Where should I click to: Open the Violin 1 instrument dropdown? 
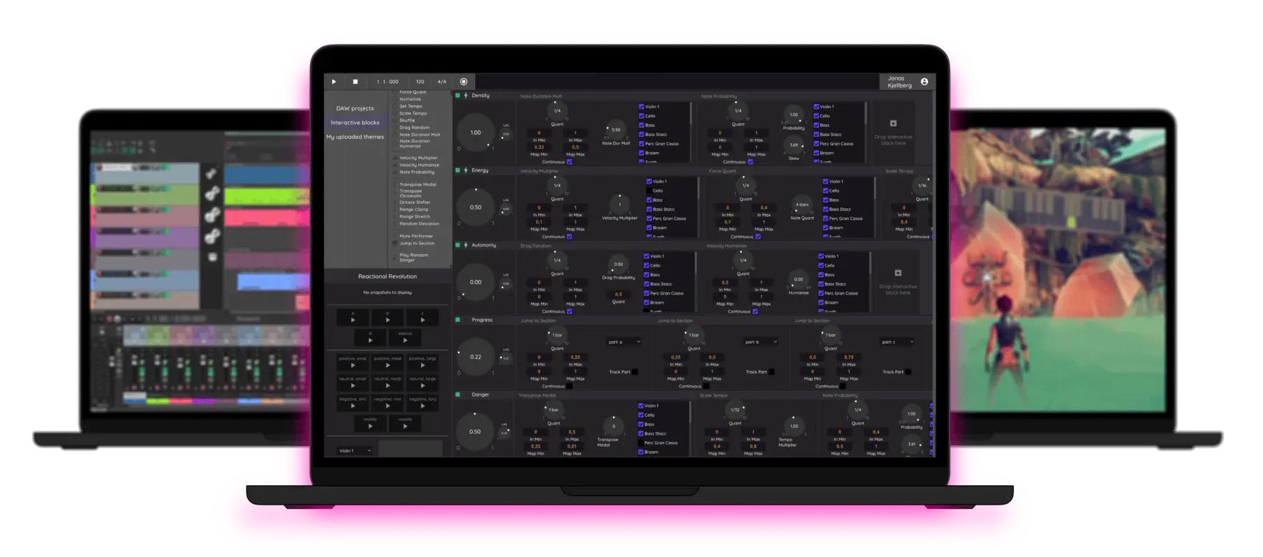(355, 451)
